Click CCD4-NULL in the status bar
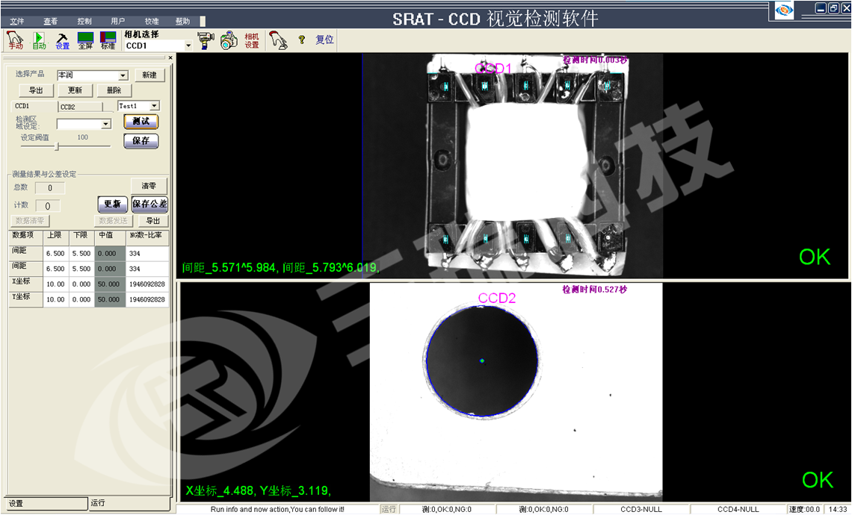 coord(738,510)
